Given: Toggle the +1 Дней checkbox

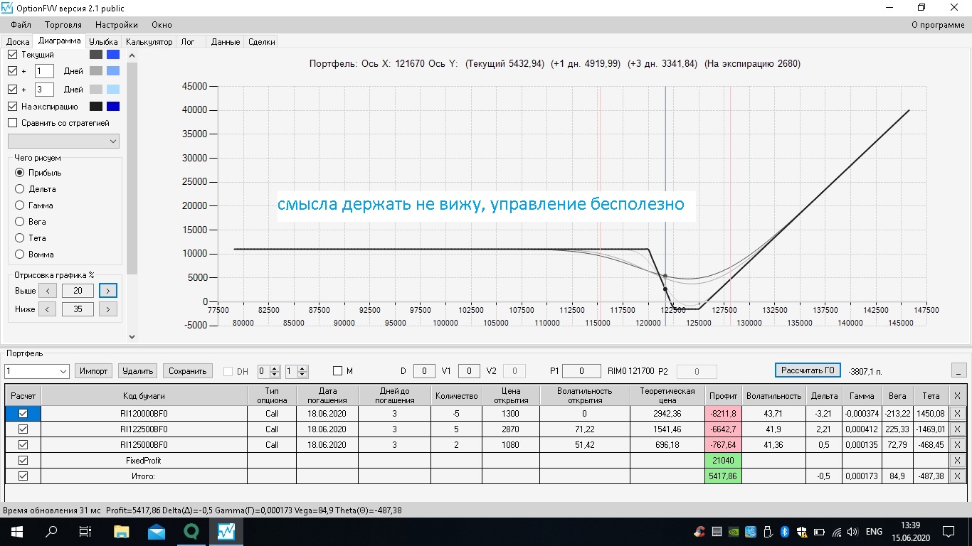Looking at the screenshot, I should point(12,71).
